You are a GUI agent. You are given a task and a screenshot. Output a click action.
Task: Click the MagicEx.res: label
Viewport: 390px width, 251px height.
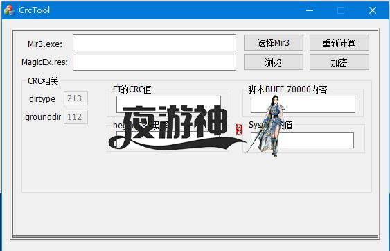pos(44,62)
